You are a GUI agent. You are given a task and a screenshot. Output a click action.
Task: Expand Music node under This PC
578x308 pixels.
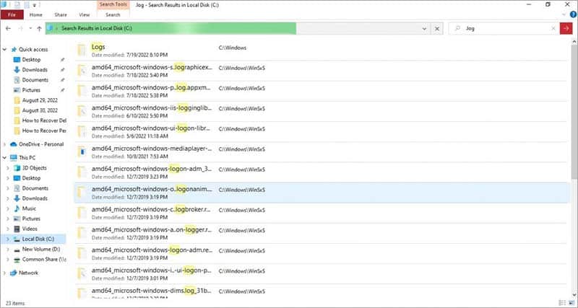point(8,208)
